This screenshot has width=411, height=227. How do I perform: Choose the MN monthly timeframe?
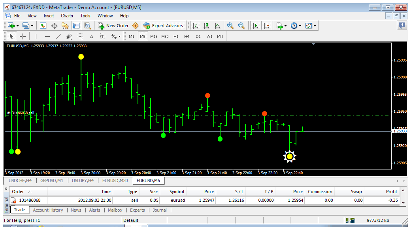220,37
